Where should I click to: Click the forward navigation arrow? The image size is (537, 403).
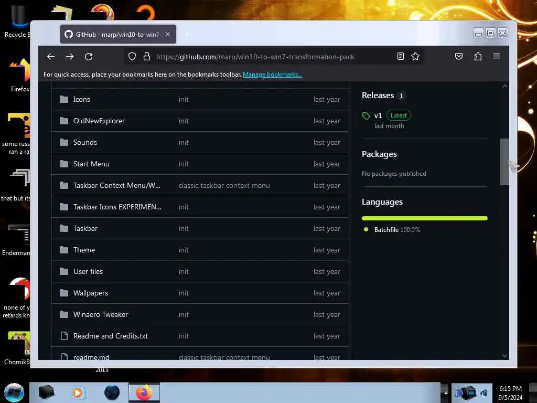tap(70, 57)
